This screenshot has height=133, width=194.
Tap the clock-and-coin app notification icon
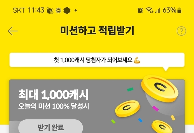(x=50, y=11)
